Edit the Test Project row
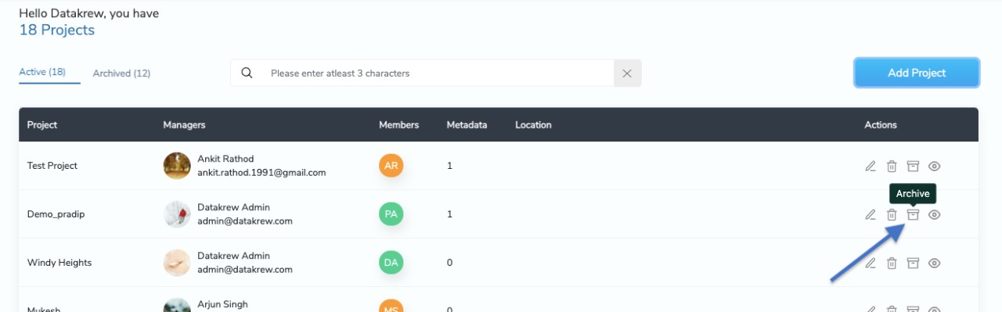Image resolution: width=1002 pixels, height=312 pixels. pos(870,166)
